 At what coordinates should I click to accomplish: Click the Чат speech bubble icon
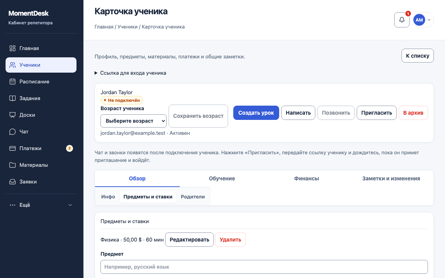[x=13, y=132]
